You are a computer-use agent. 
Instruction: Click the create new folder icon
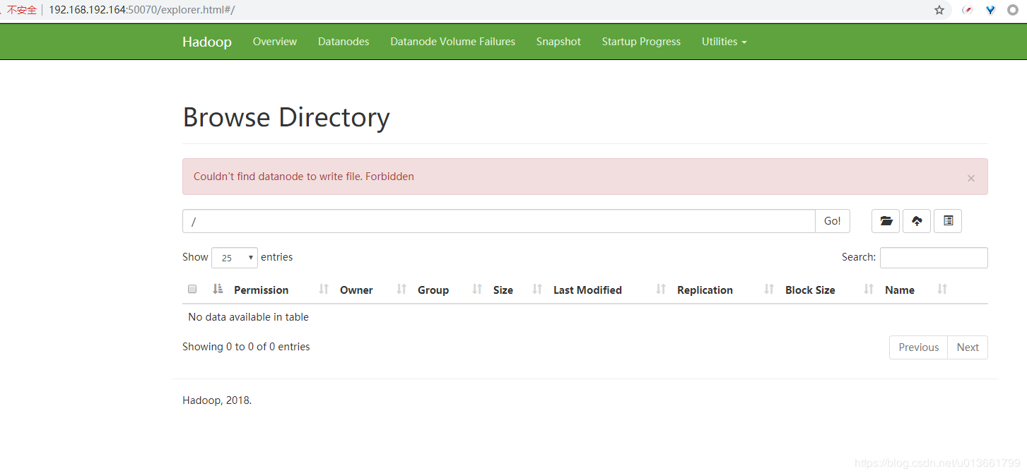886,221
